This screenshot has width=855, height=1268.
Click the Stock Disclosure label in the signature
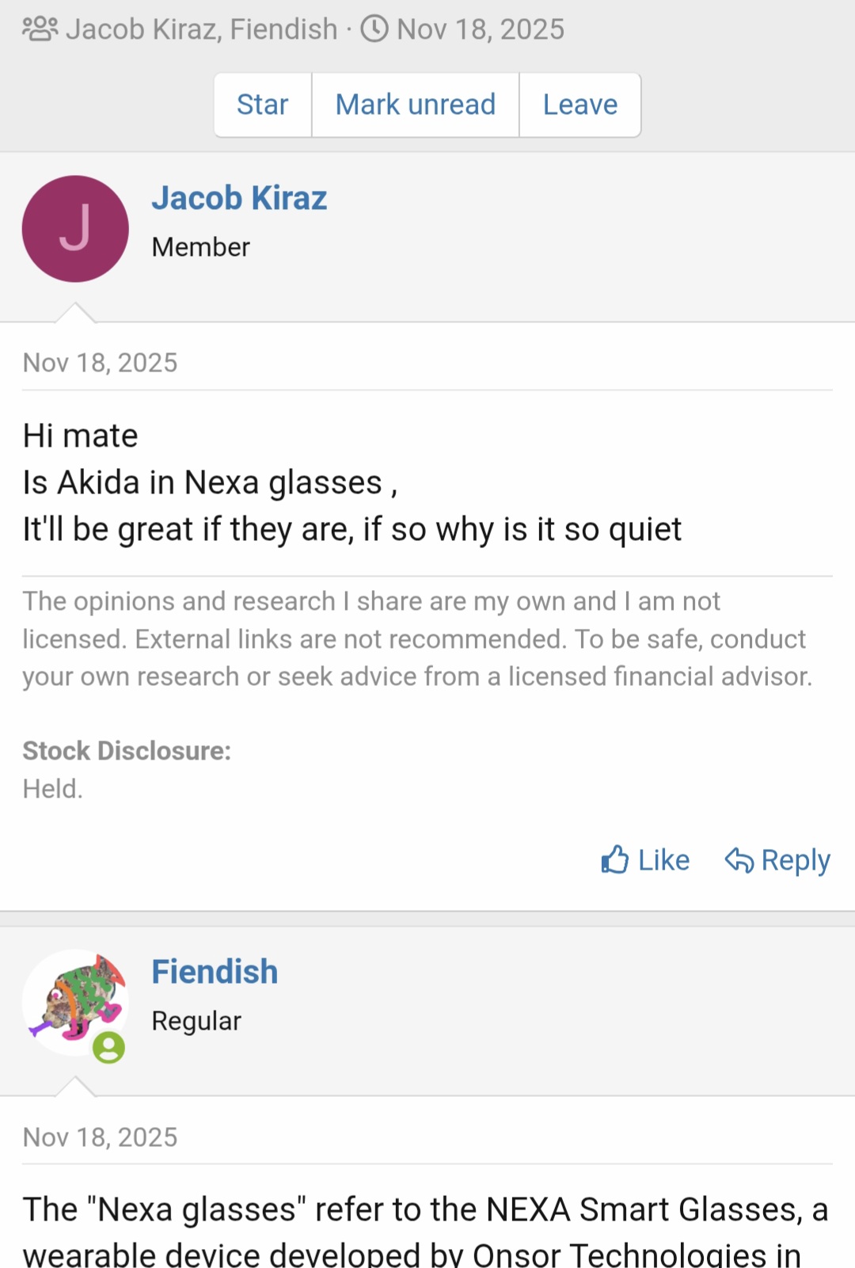[x=127, y=751]
